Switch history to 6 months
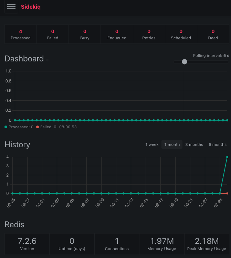The image size is (231, 258). pos(218,145)
